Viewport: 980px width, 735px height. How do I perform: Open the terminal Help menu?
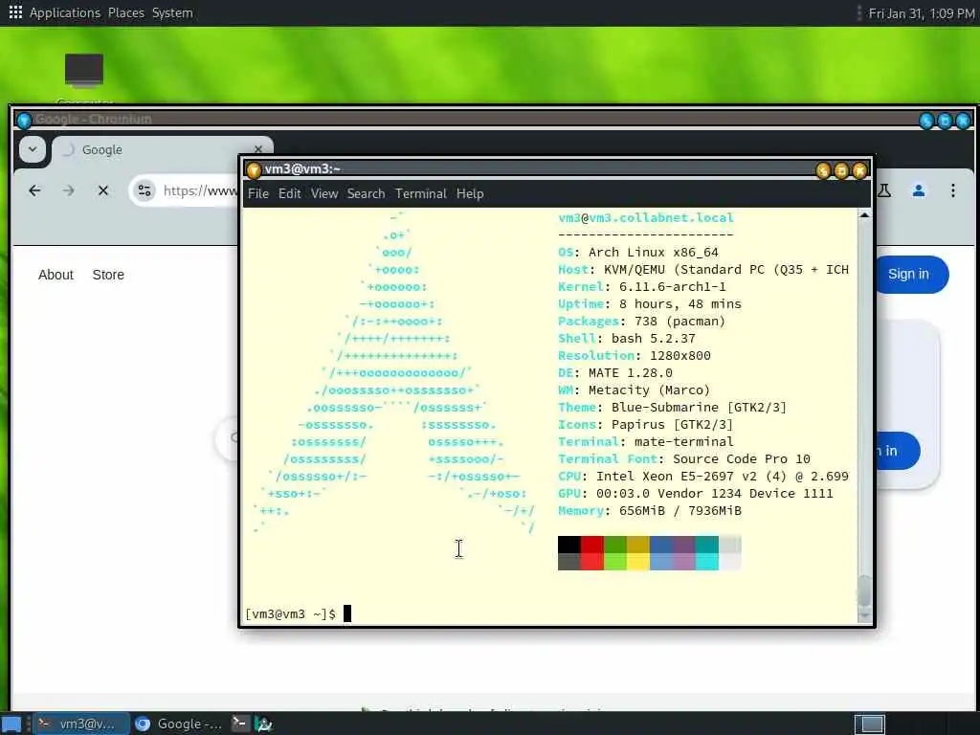470,193
